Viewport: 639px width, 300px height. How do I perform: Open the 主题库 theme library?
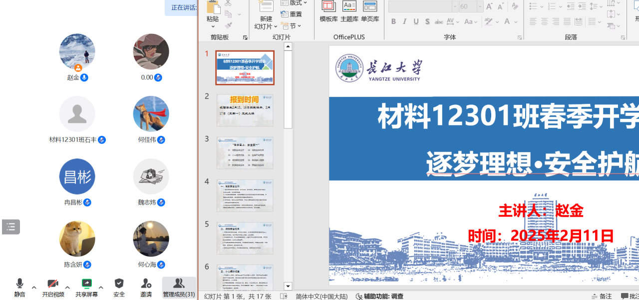(x=349, y=7)
